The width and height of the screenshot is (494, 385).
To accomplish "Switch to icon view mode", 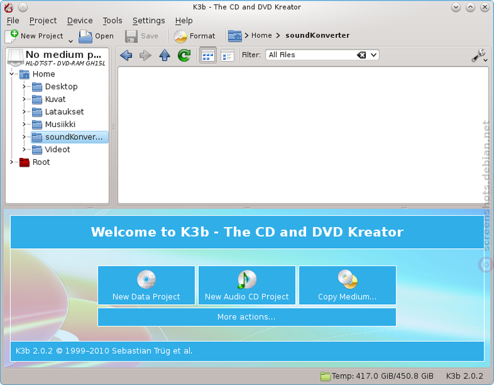I will pyautogui.click(x=208, y=55).
